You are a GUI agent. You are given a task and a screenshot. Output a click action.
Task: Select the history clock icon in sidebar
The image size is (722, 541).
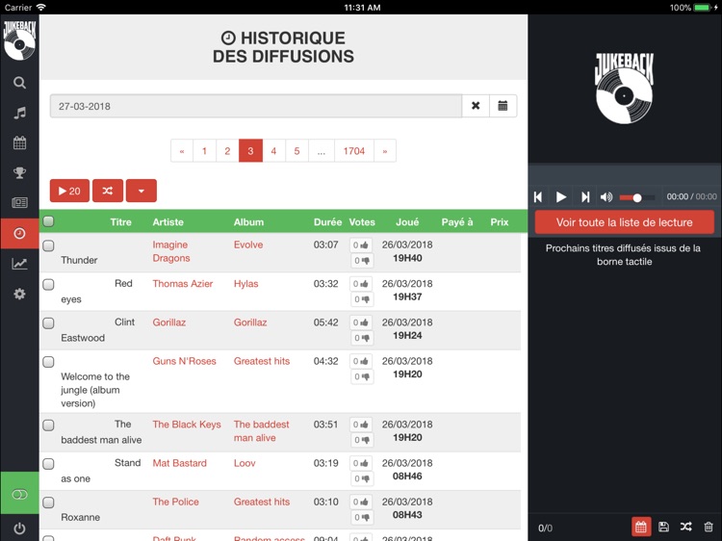coord(19,233)
